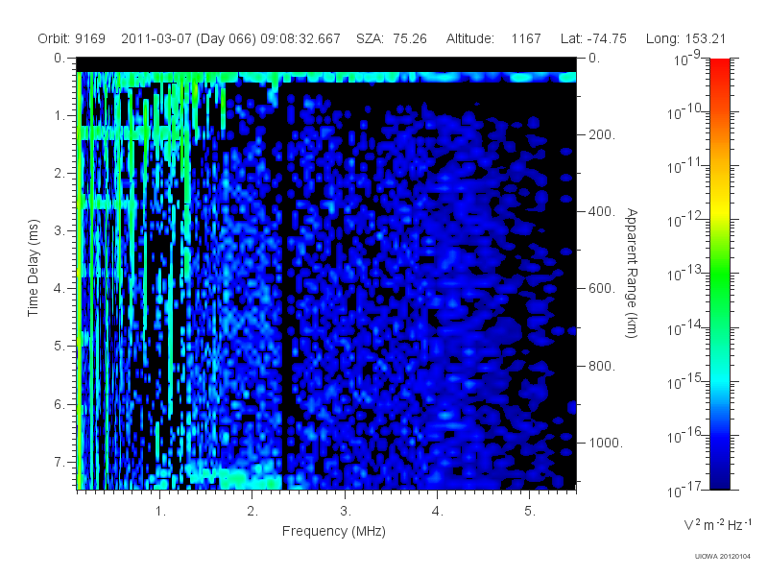The height and width of the screenshot is (576, 768).
Task: Click frequency tick label '3.'
Action: tap(346, 512)
